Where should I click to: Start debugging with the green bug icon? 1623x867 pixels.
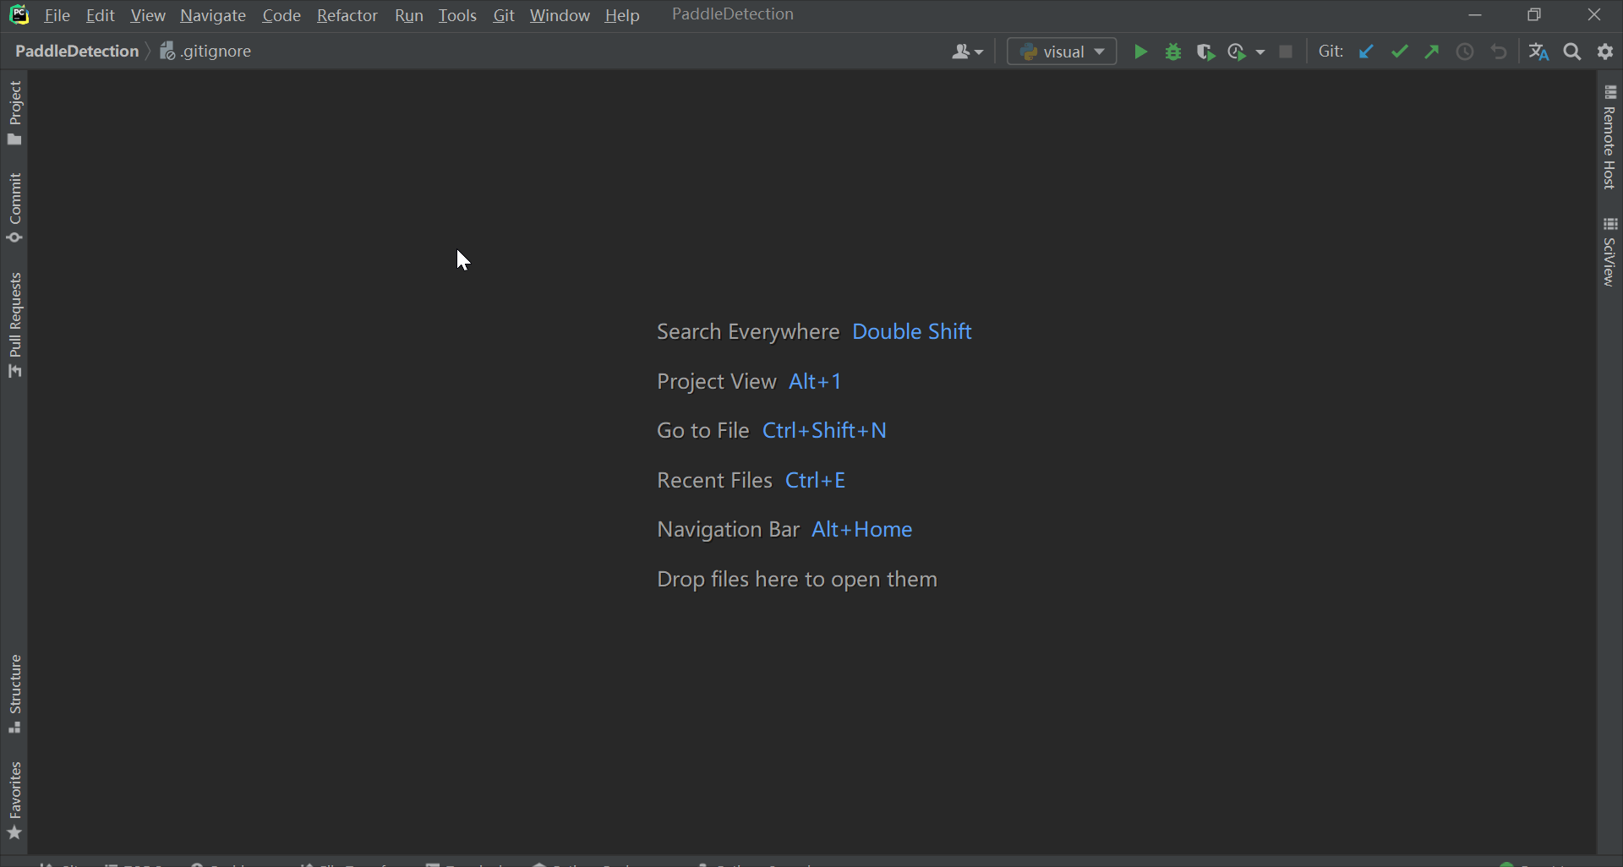tap(1173, 52)
